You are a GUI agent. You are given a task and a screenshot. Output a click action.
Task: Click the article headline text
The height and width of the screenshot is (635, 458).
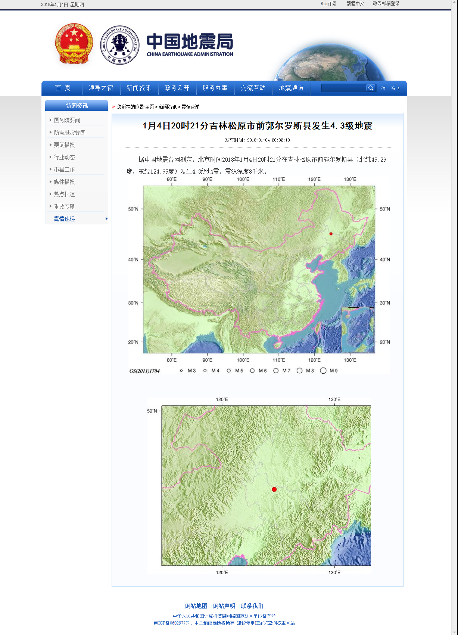click(x=258, y=126)
